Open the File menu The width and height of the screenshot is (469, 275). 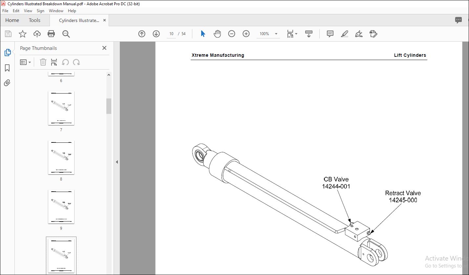pyautogui.click(x=5, y=11)
